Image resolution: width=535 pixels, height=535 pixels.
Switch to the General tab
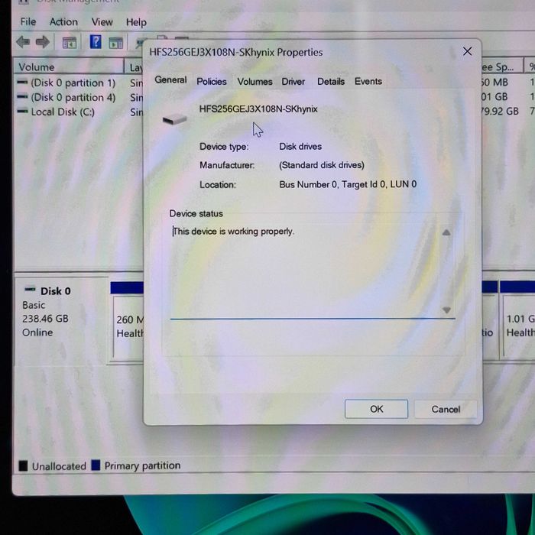pos(170,79)
